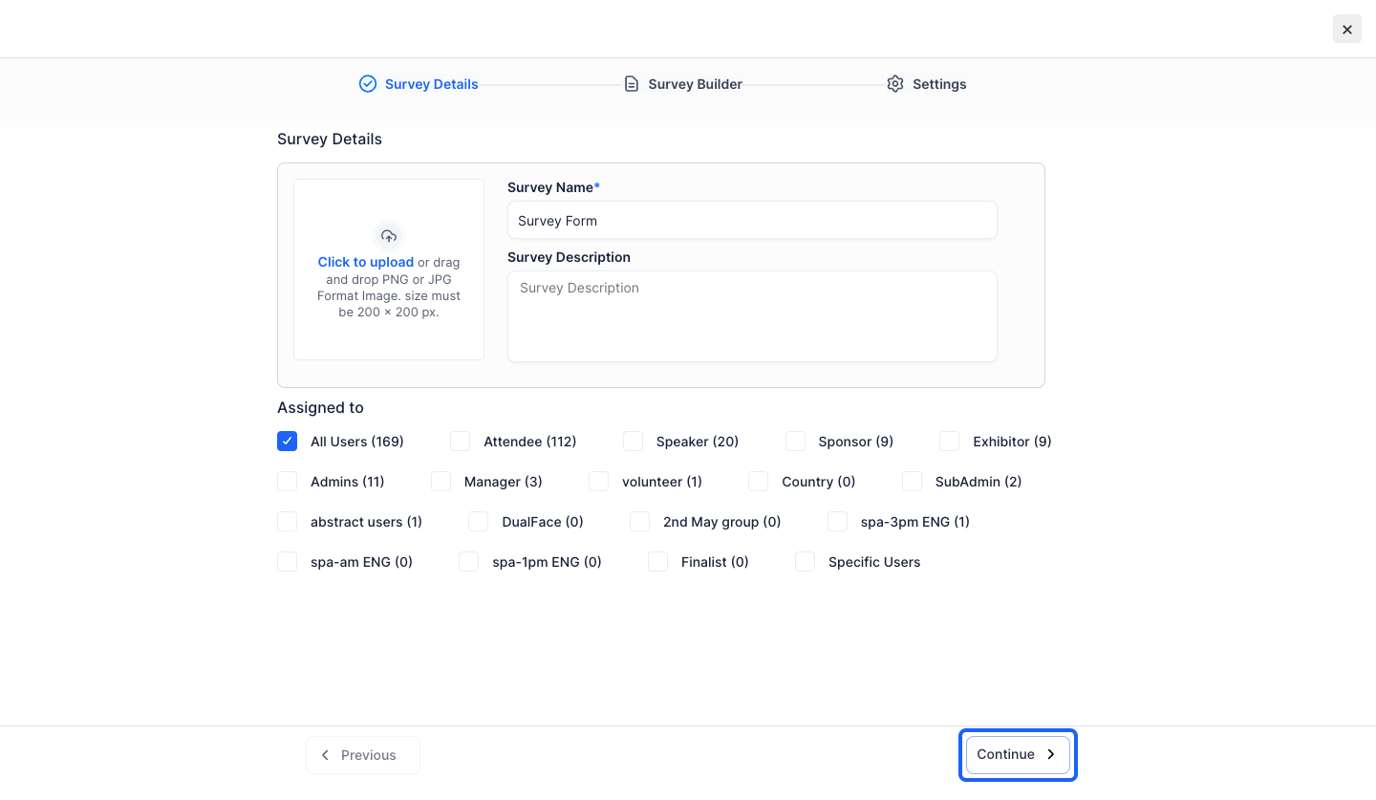Click the image upload drop zone text
This screenshot has width=1376, height=800.
coord(389,287)
